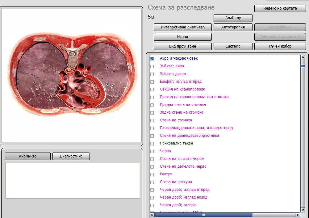The image size is (309, 218).
Task: Check the Ректум checkbox
Action: [x=152, y=174]
